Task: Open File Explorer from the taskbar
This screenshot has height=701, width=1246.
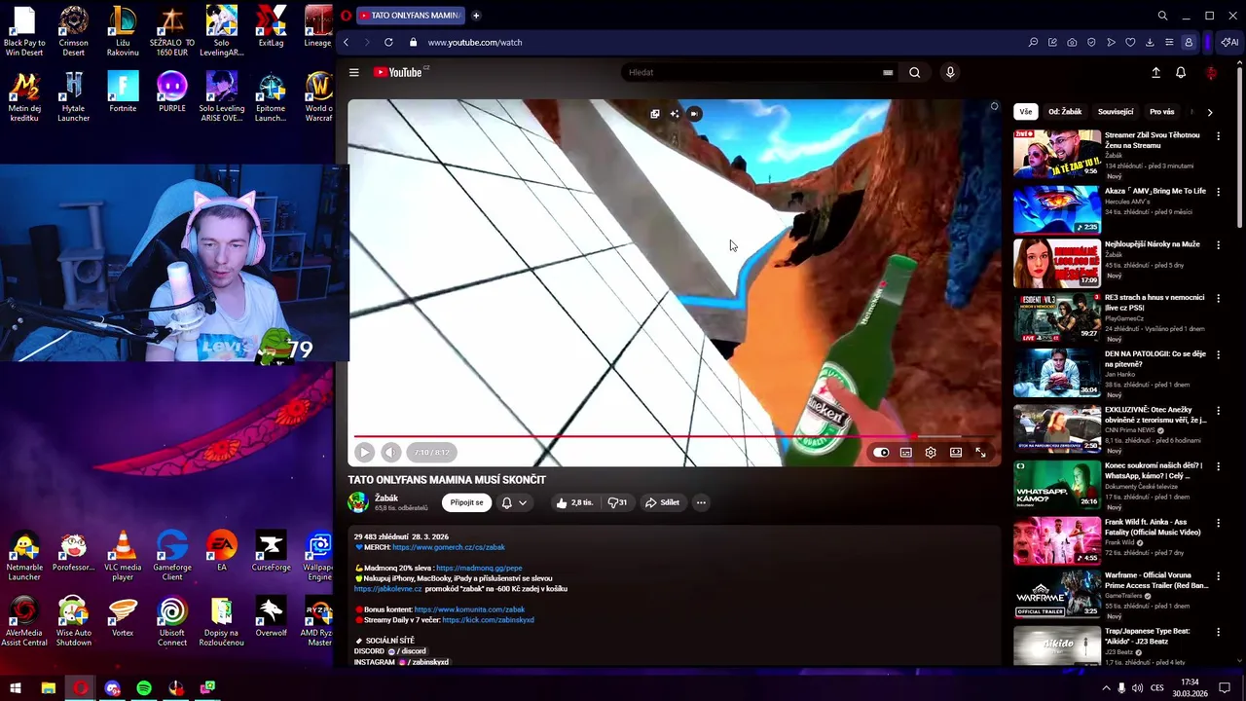Action: pos(48,688)
